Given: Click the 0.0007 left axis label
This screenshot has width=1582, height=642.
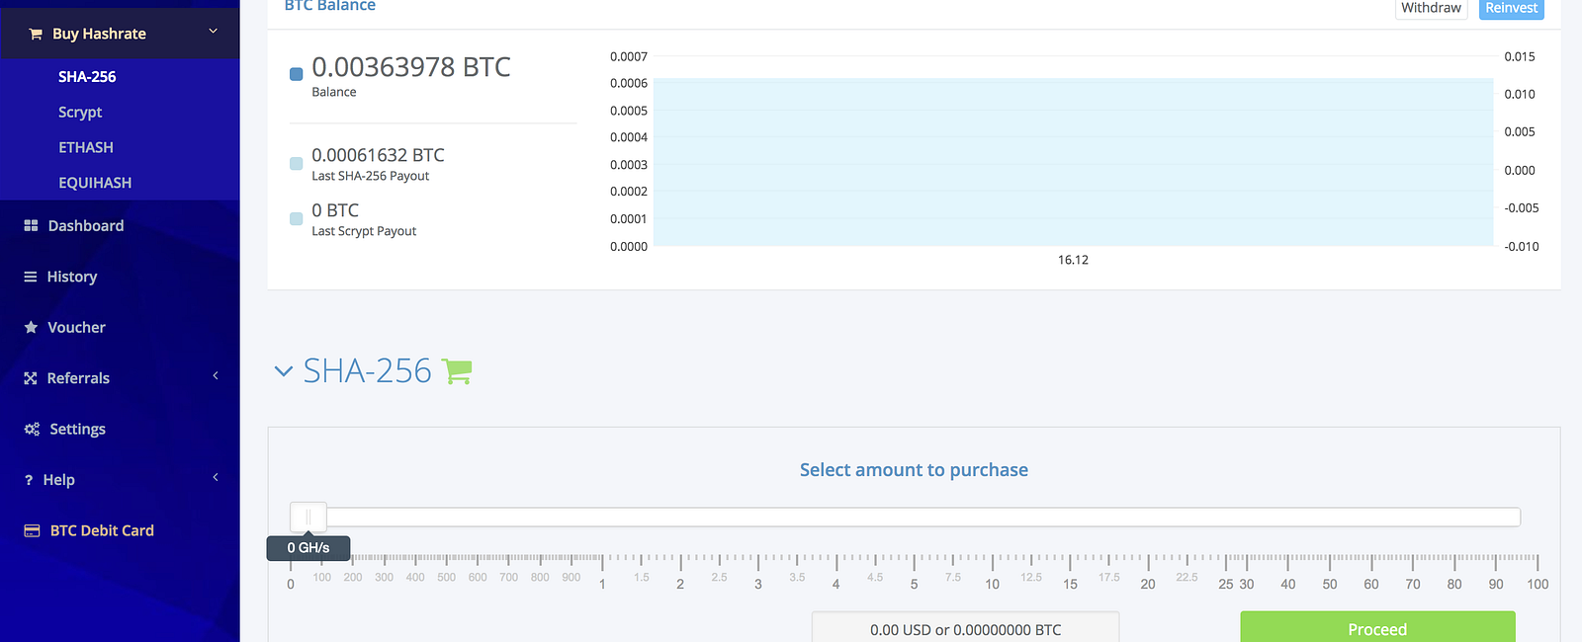Looking at the screenshot, I should (x=629, y=56).
